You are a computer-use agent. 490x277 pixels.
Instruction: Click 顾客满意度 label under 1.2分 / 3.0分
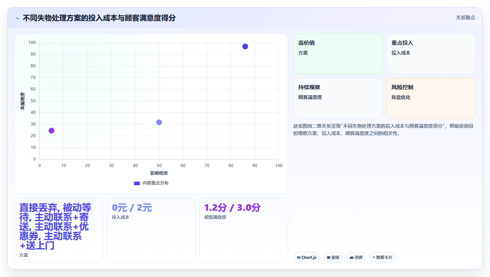point(215,217)
